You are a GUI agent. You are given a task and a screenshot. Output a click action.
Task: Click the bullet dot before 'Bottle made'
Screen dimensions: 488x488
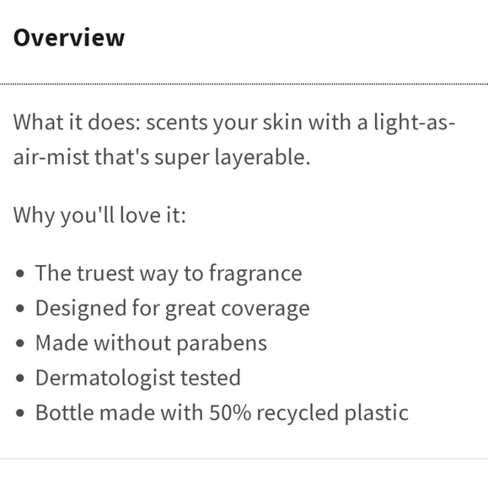click(20, 413)
